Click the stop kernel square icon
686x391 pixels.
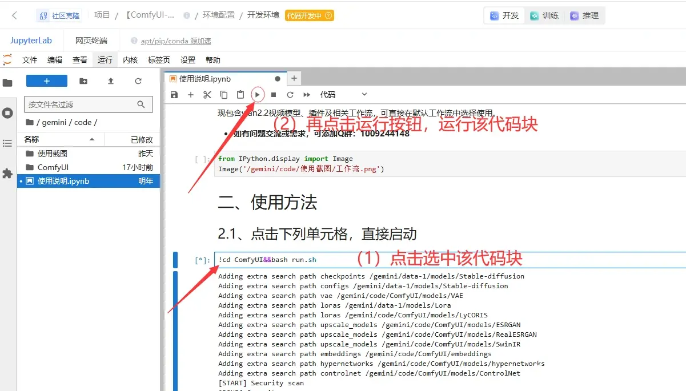274,95
